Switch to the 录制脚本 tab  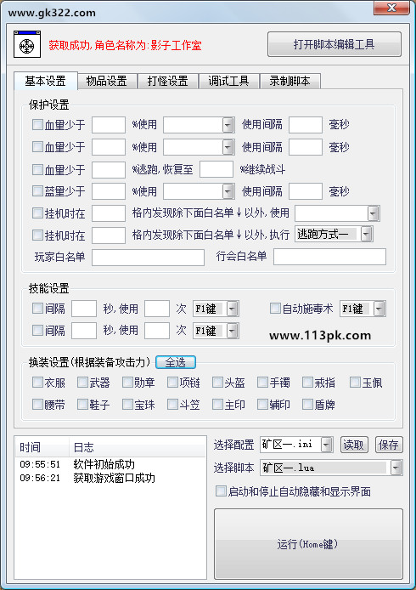290,82
